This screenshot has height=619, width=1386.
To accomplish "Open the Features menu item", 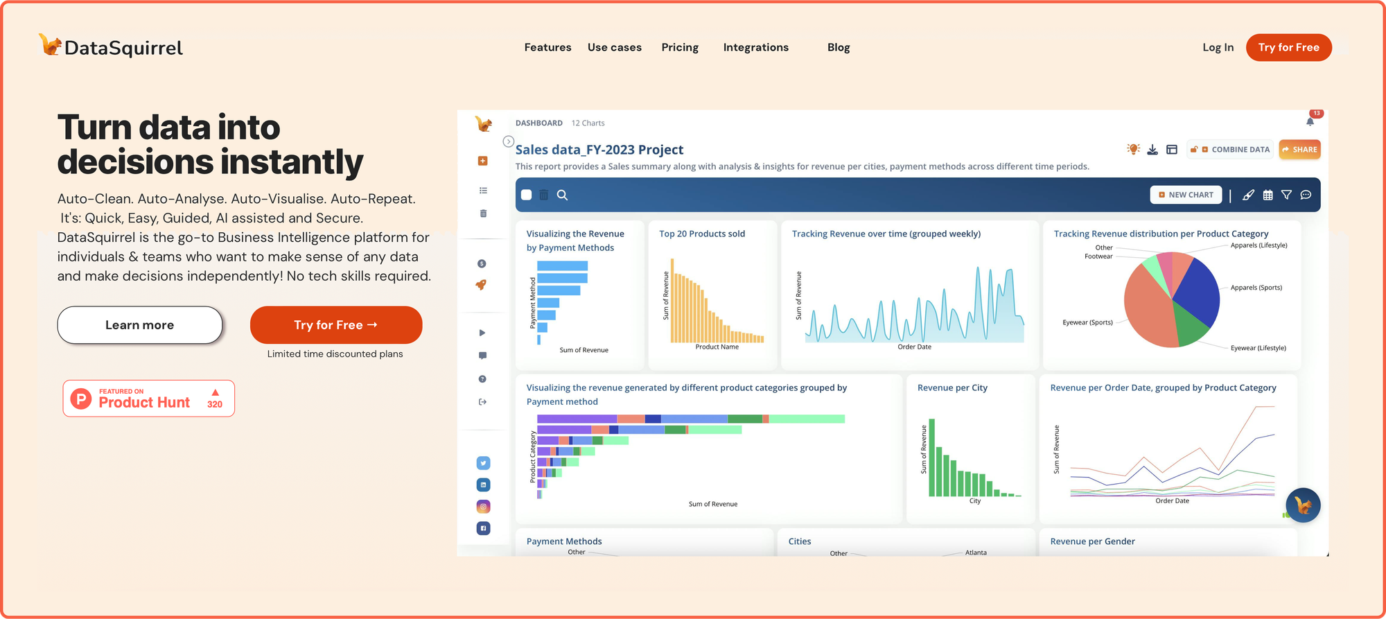I will pyautogui.click(x=547, y=47).
